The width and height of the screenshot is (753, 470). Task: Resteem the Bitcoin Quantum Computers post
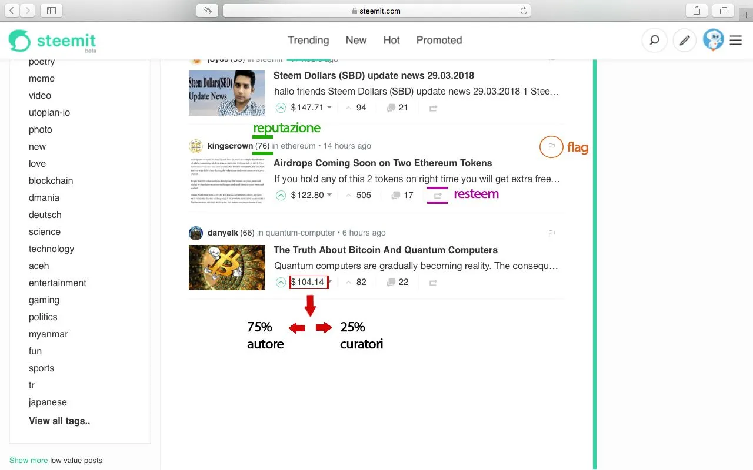tap(434, 283)
